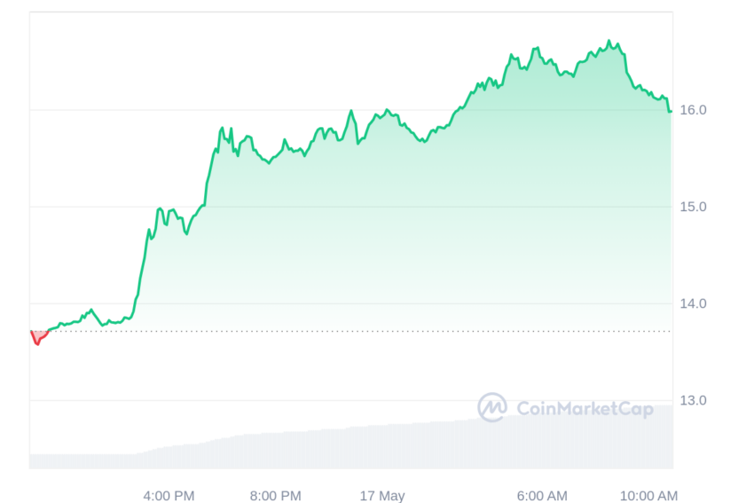754x503 pixels.
Task: Click the 16.0 price axis label
Action: click(x=693, y=110)
